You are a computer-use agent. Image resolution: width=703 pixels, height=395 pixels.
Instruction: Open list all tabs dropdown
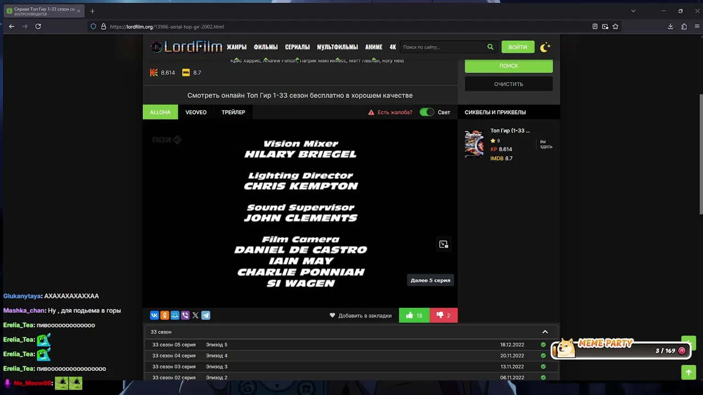(633, 11)
